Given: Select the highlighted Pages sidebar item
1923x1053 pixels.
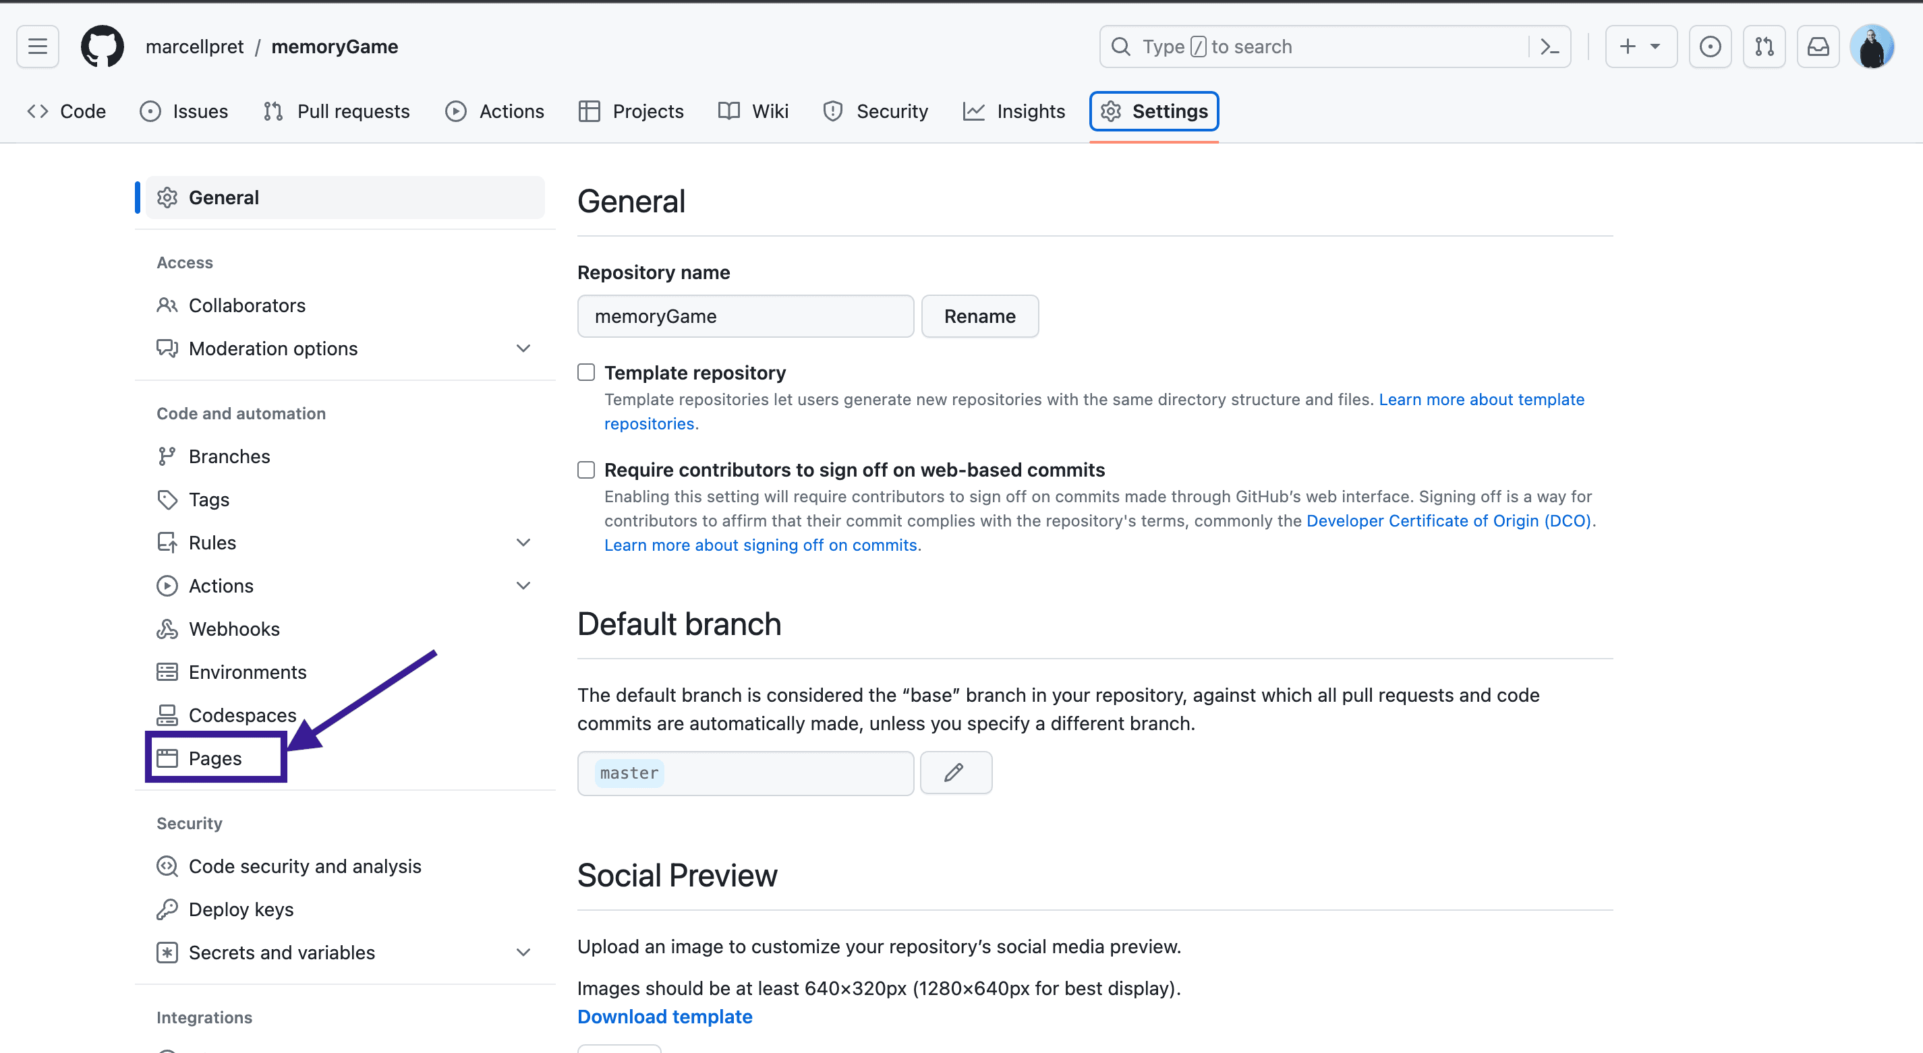Looking at the screenshot, I should tap(215, 758).
